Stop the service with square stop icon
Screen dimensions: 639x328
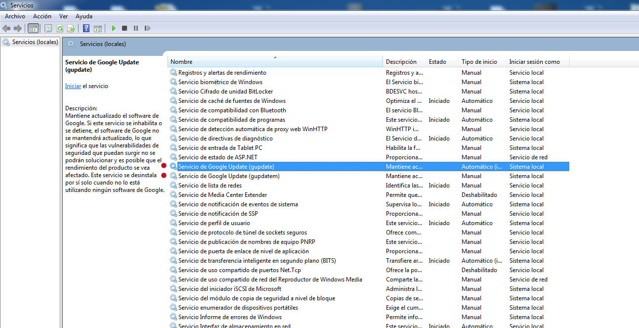[125, 29]
